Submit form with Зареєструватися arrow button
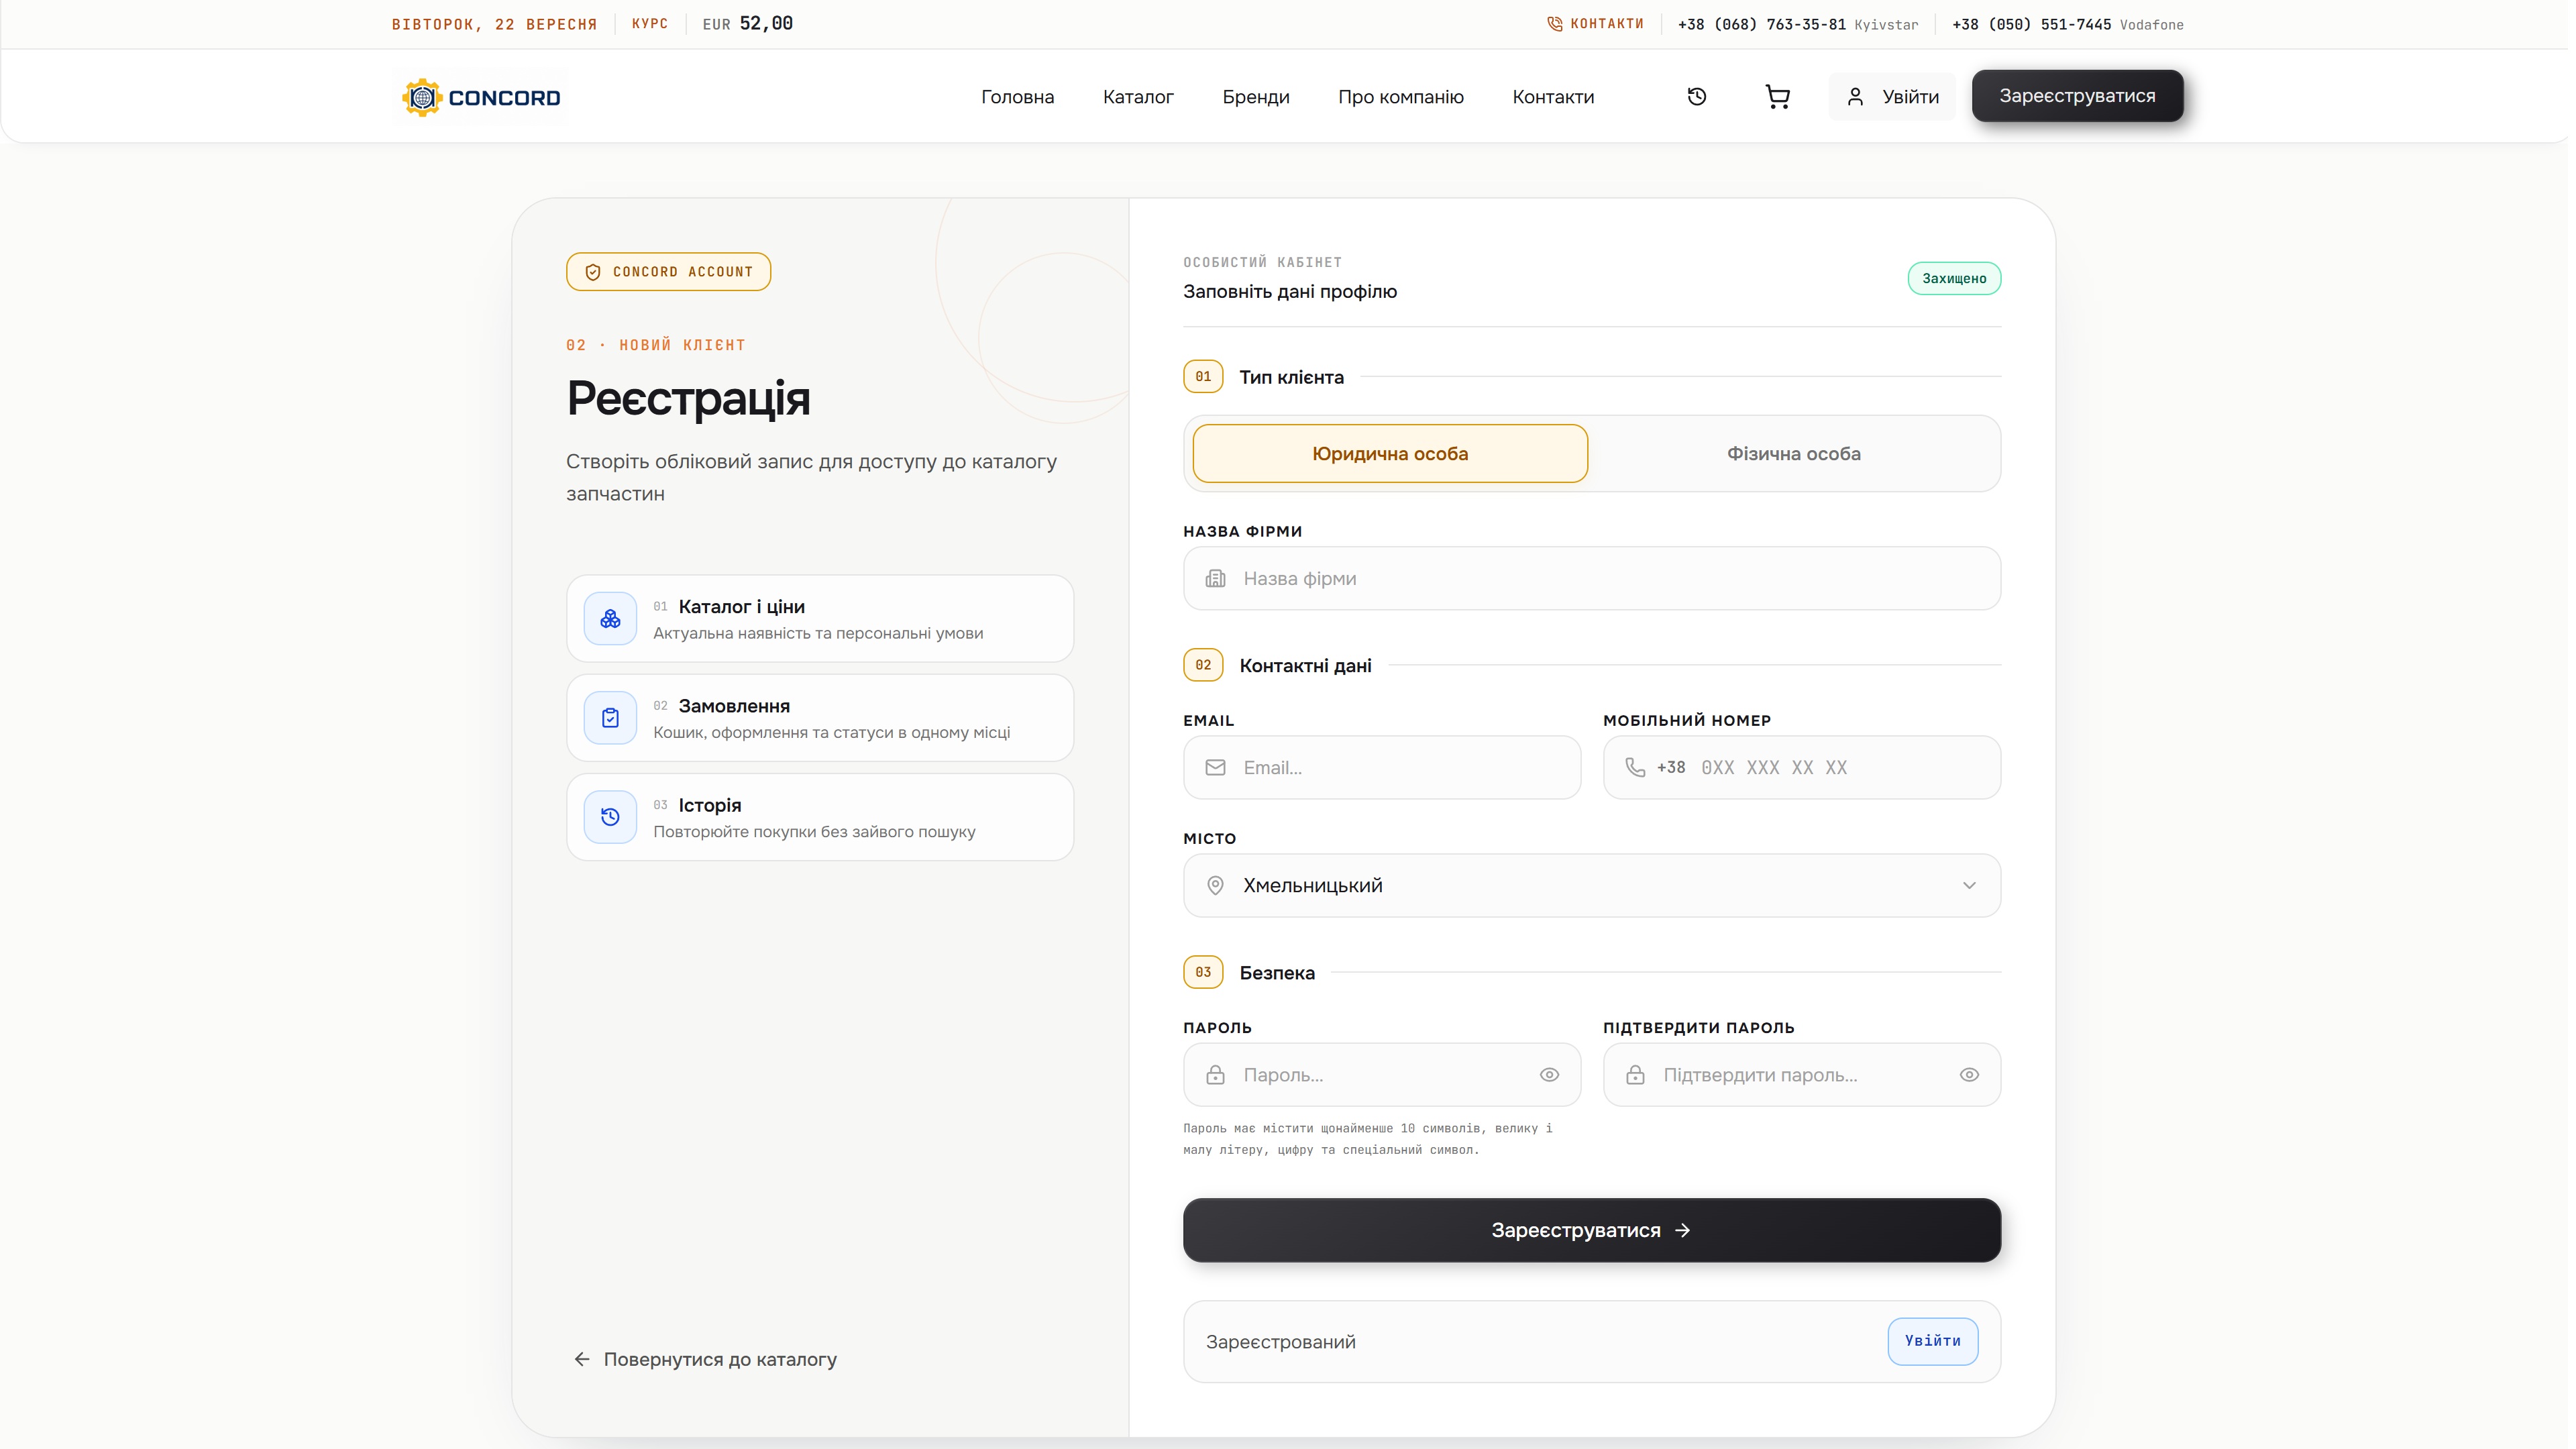The width and height of the screenshot is (2576, 1449). point(1592,1230)
